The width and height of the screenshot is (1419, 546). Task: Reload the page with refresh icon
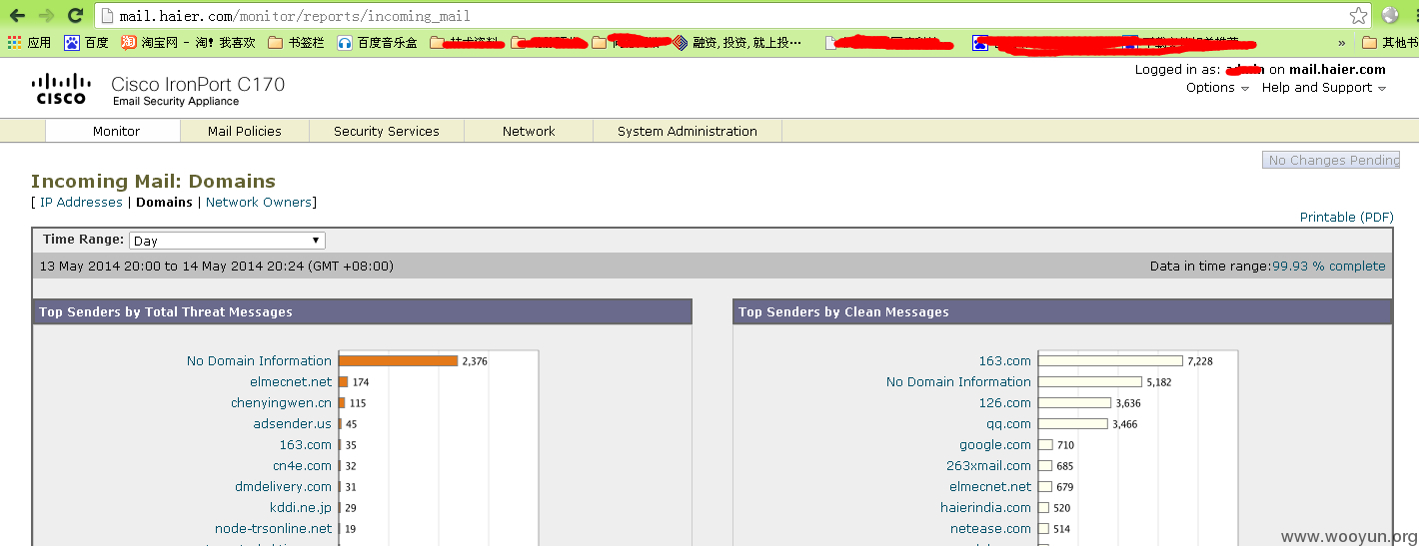coord(75,15)
